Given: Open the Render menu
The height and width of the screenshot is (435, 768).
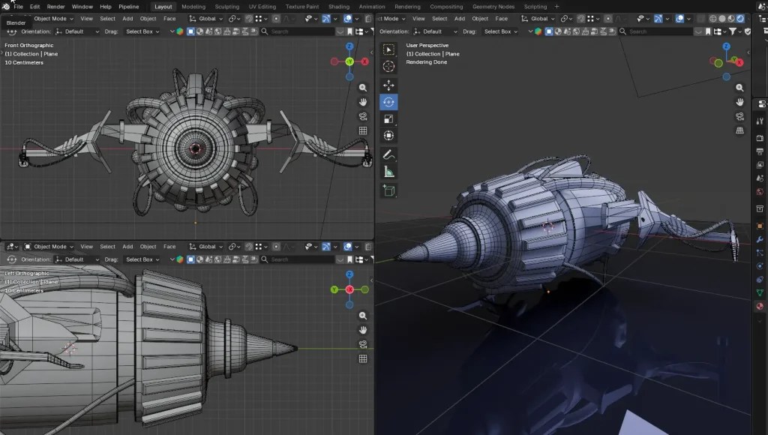Looking at the screenshot, I should (55, 7).
